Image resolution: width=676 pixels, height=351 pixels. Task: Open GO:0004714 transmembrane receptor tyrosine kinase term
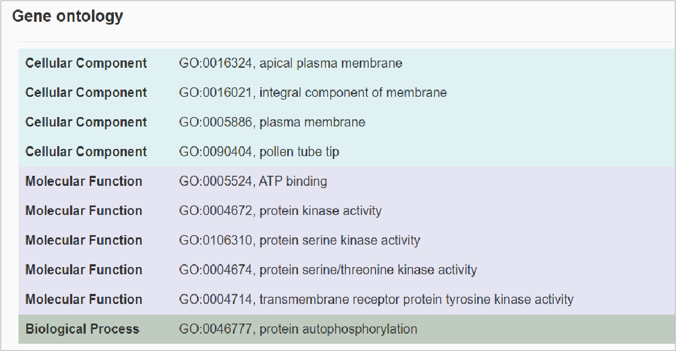coord(376,299)
